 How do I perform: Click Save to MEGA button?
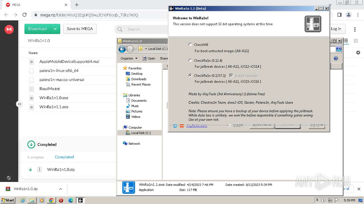(80, 29)
